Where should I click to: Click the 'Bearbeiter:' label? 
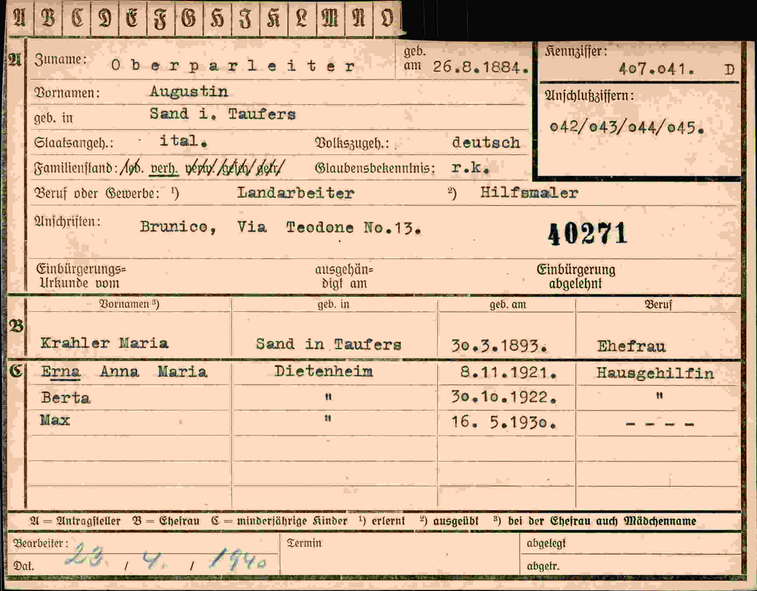pyautogui.click(x=41, y=543)
